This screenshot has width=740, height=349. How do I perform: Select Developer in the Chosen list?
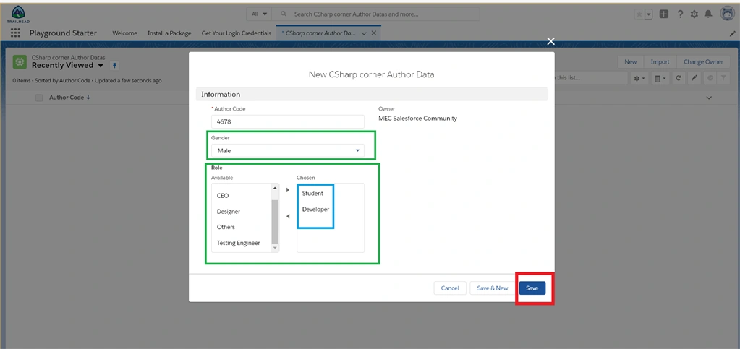315,210
